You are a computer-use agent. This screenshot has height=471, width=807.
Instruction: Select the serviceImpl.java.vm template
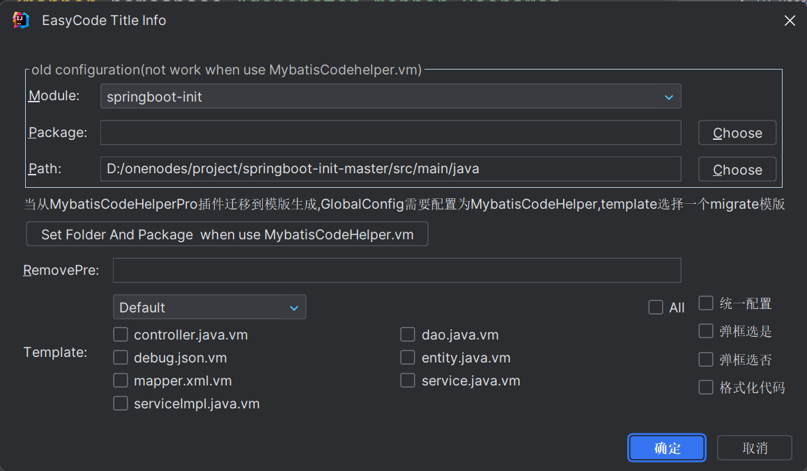point(121,404)
